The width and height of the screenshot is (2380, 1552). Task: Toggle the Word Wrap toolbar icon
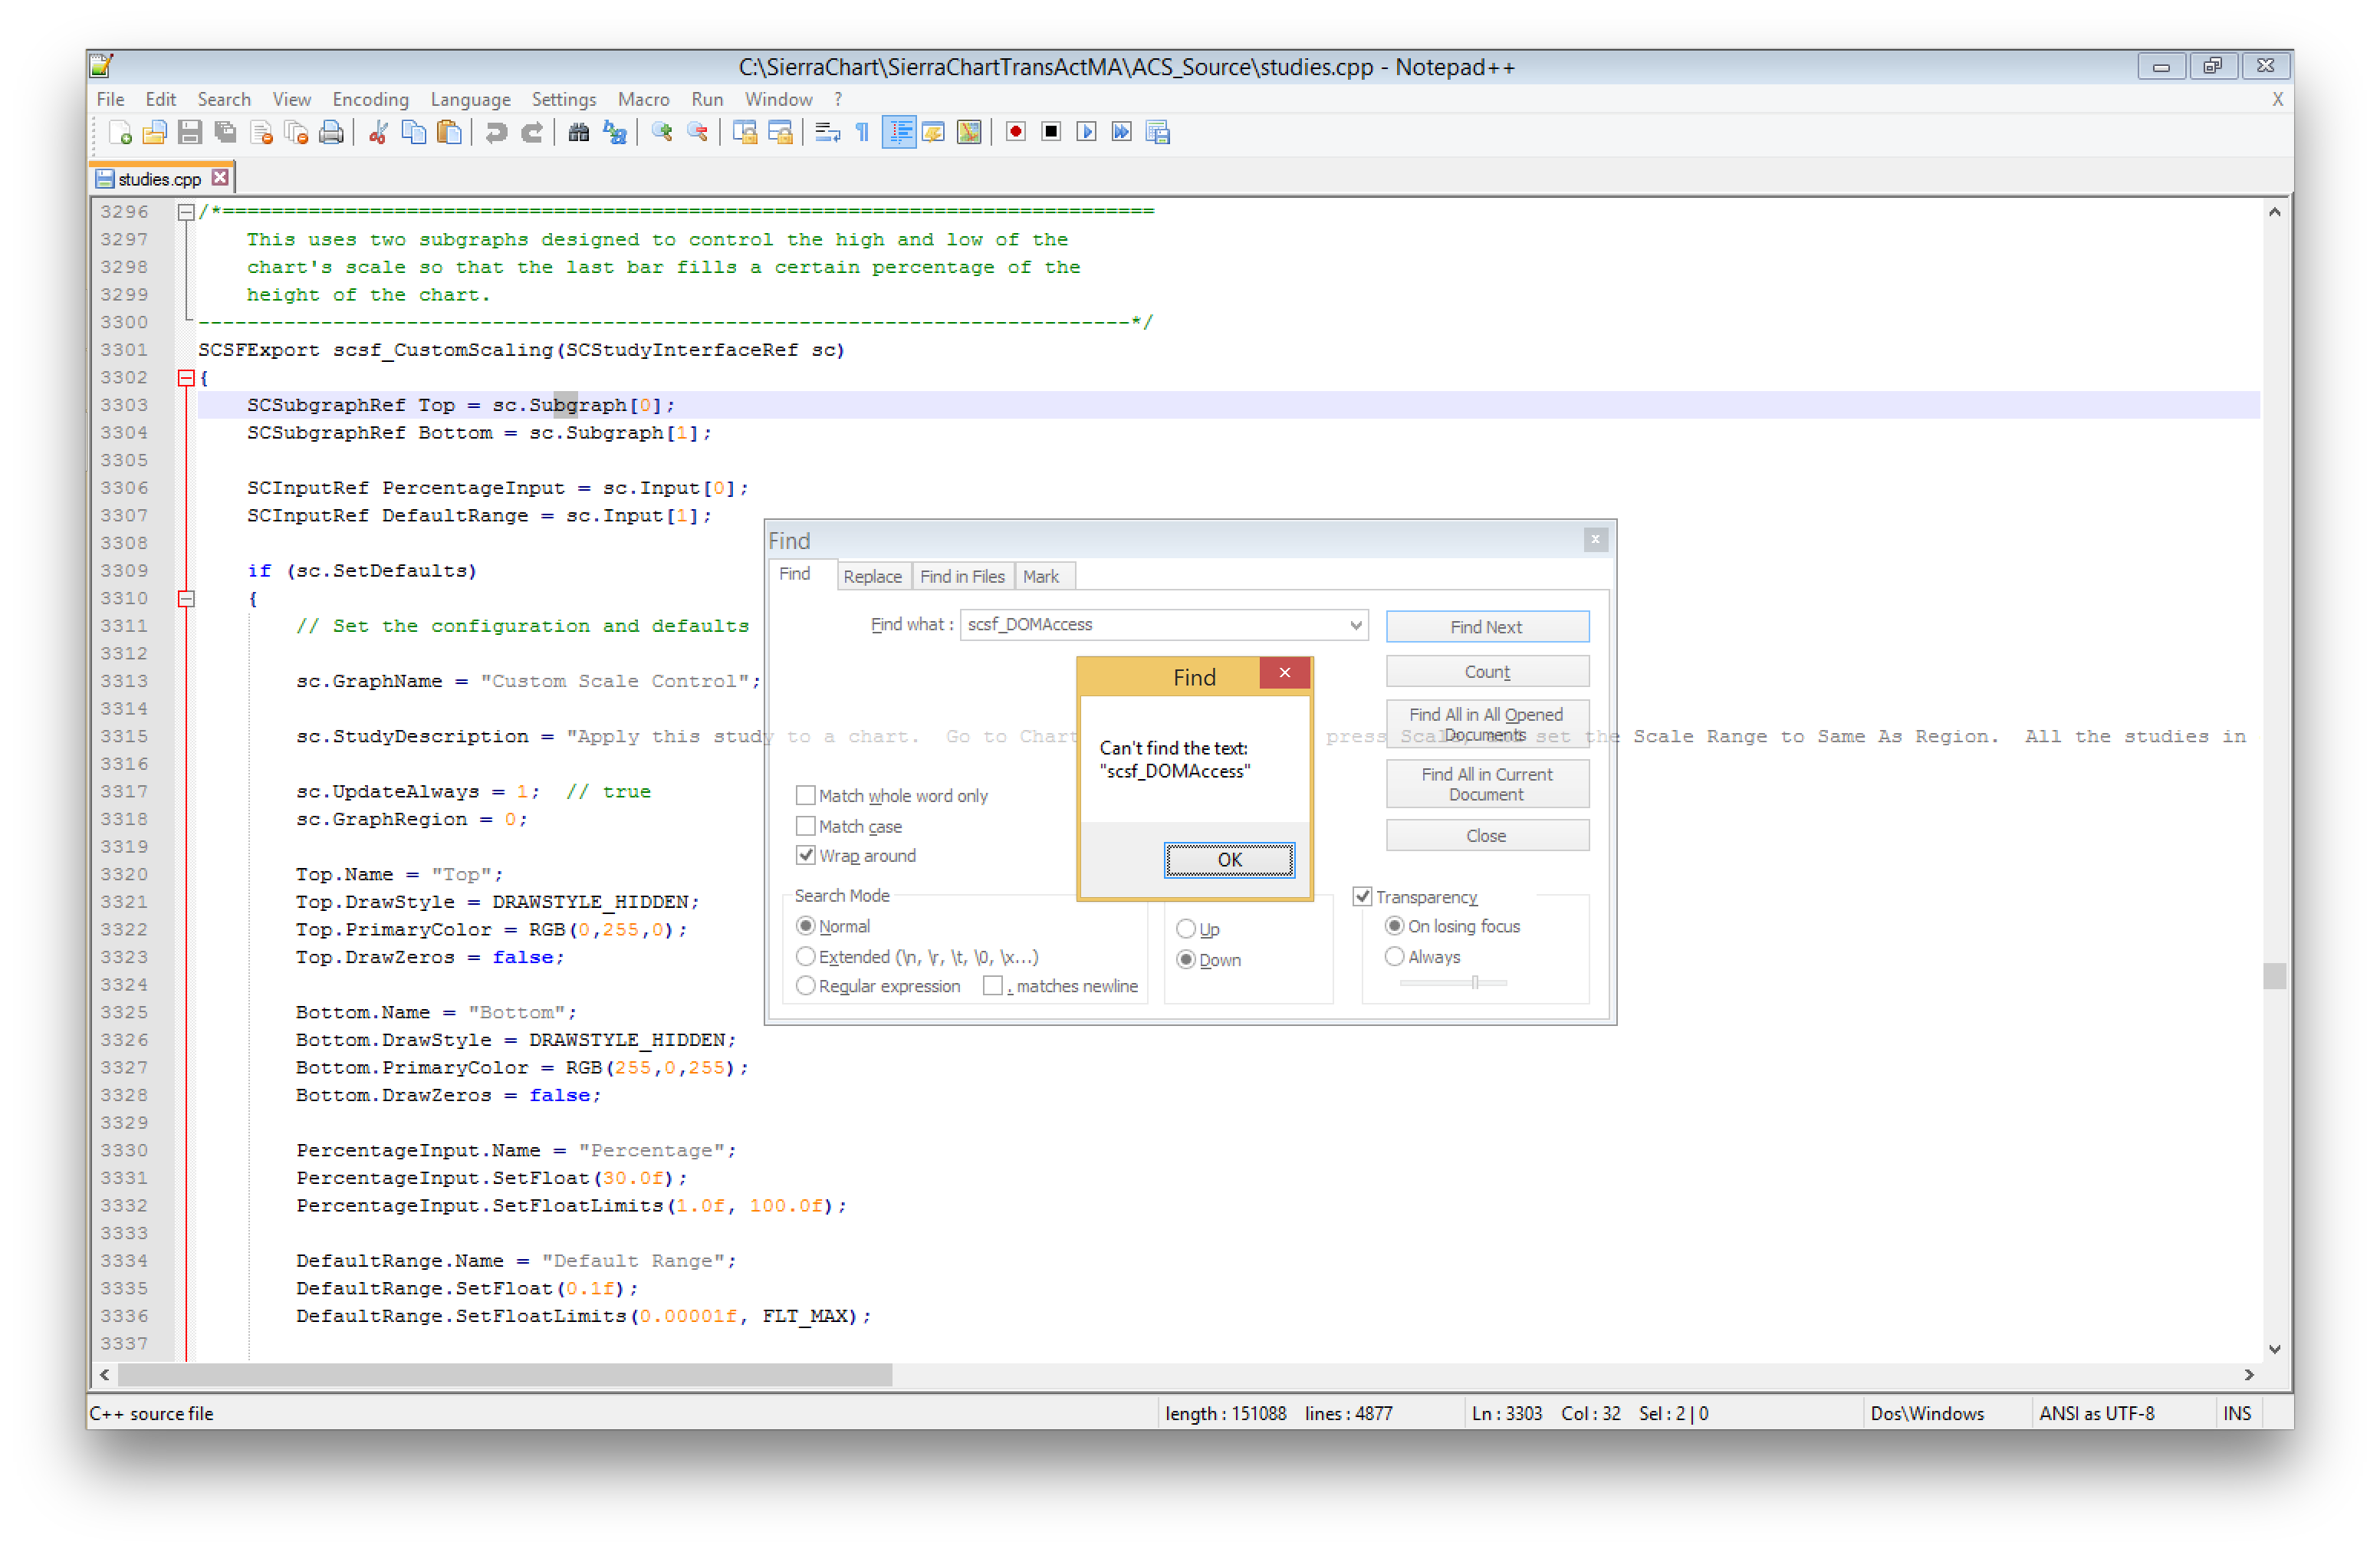pyautogui.click(x=827, y=132)
